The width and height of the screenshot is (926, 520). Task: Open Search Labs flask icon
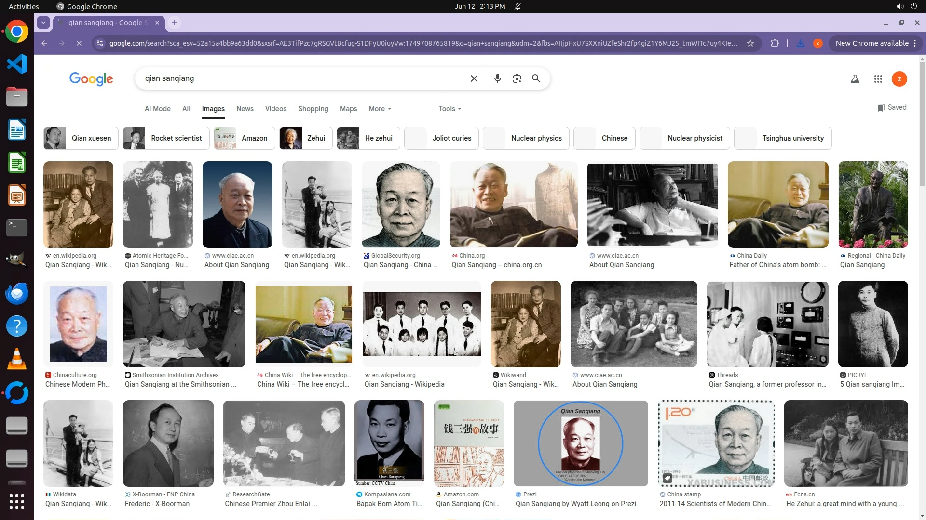pyautogui.click(x=855, y=79)
